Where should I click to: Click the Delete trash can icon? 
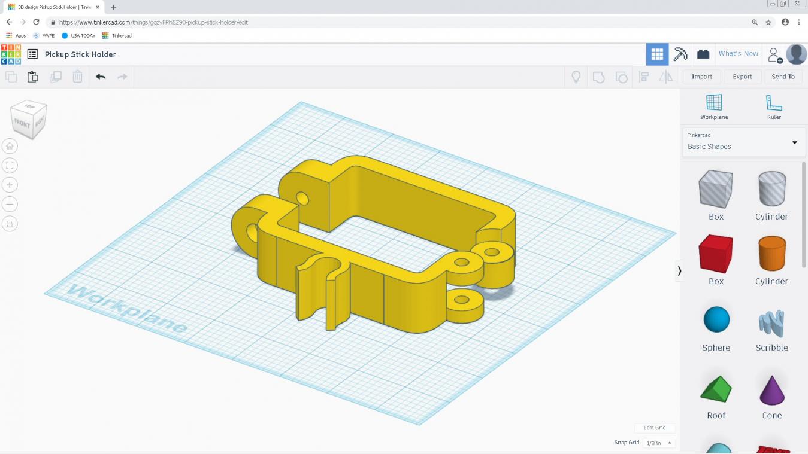pyautogui.click(x=77, y=77)
